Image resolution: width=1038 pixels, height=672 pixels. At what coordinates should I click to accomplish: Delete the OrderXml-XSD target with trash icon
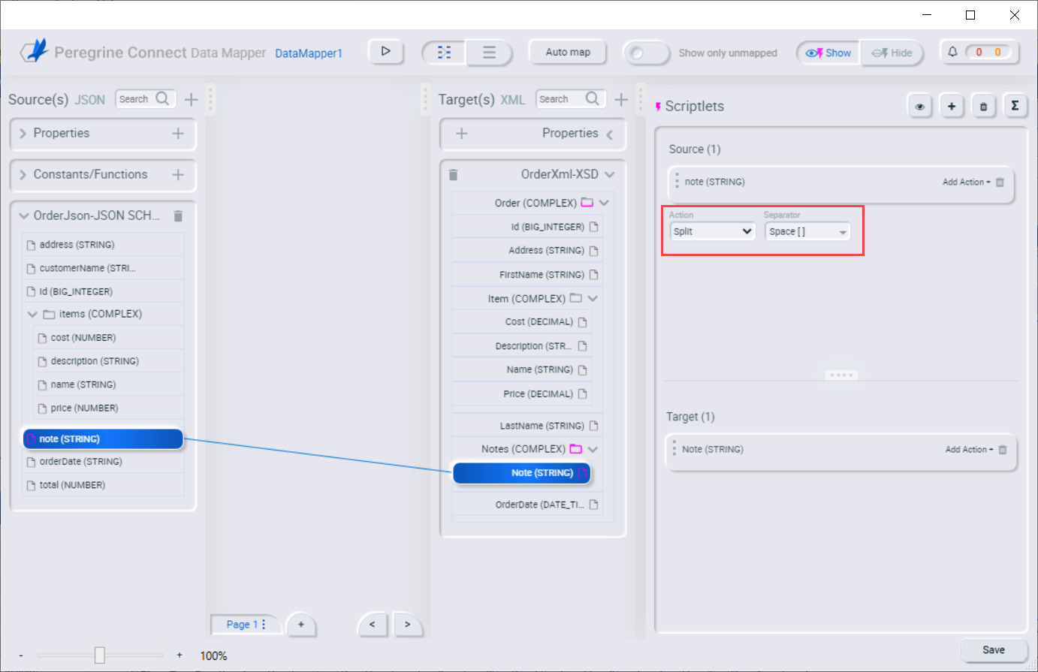coord(453,175)
